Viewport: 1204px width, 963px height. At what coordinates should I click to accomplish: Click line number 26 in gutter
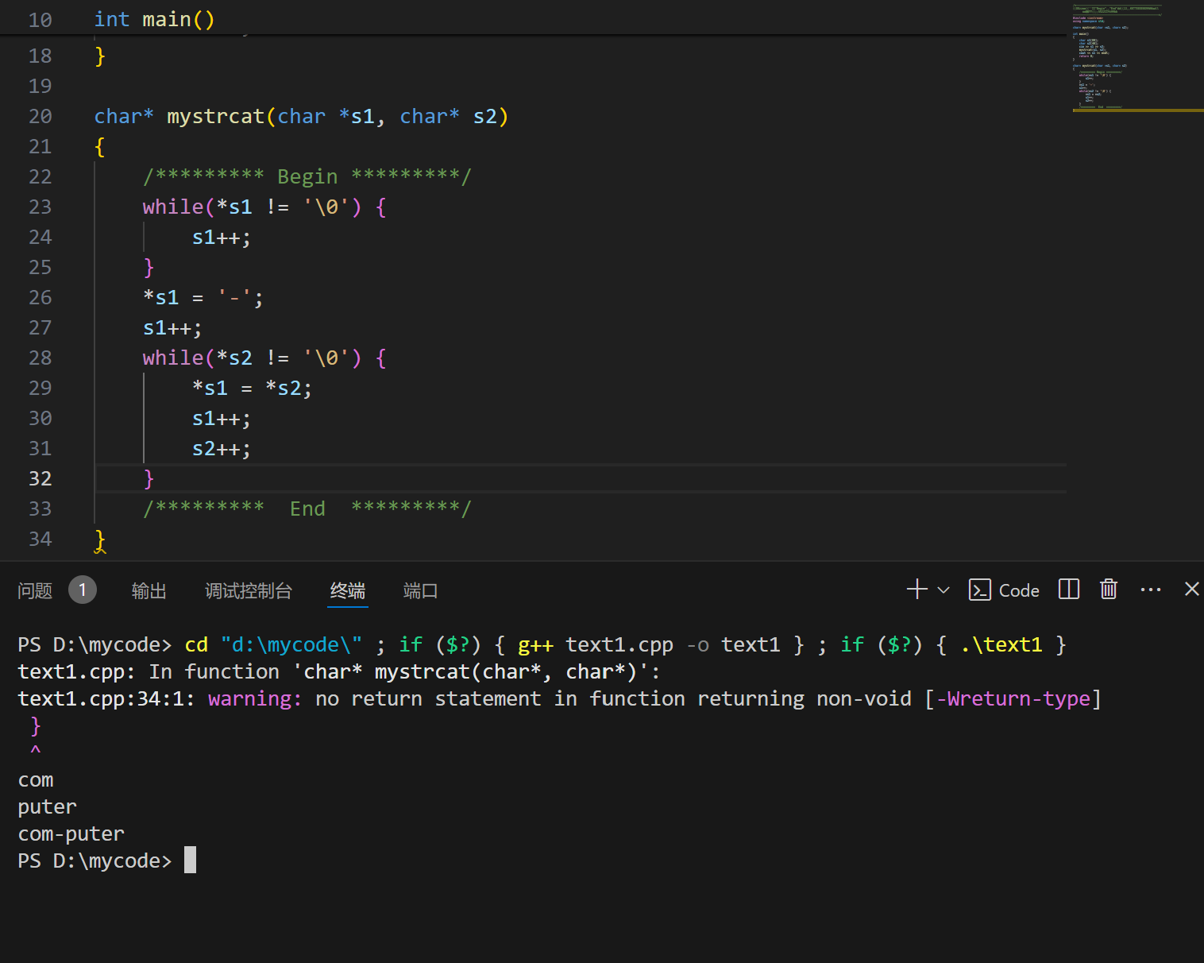point(41,297)
